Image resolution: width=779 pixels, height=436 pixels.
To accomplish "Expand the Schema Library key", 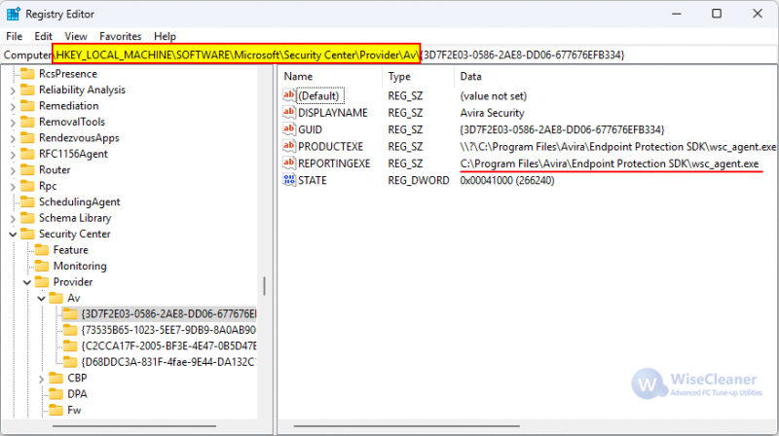I will point(13,219).
